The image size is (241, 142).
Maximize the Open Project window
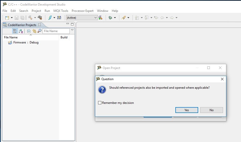209,68
